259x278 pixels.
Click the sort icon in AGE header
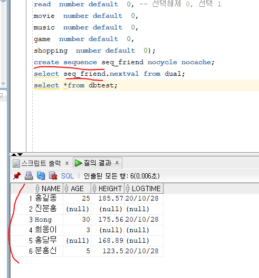[66, 188]
